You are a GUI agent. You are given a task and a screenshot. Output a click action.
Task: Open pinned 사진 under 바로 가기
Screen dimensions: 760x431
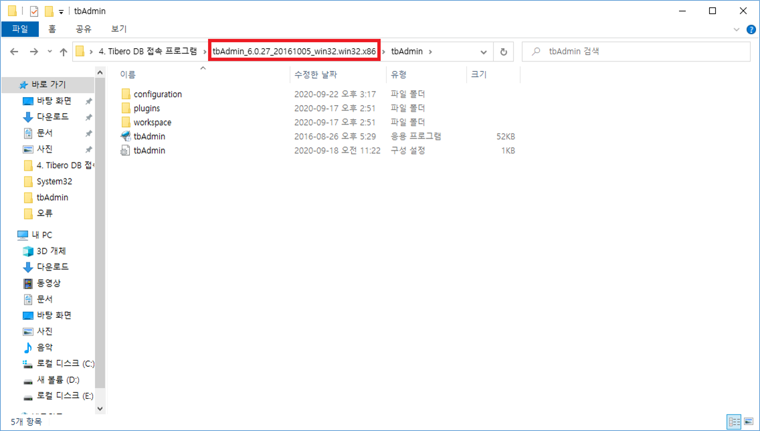tap(45, 149)
